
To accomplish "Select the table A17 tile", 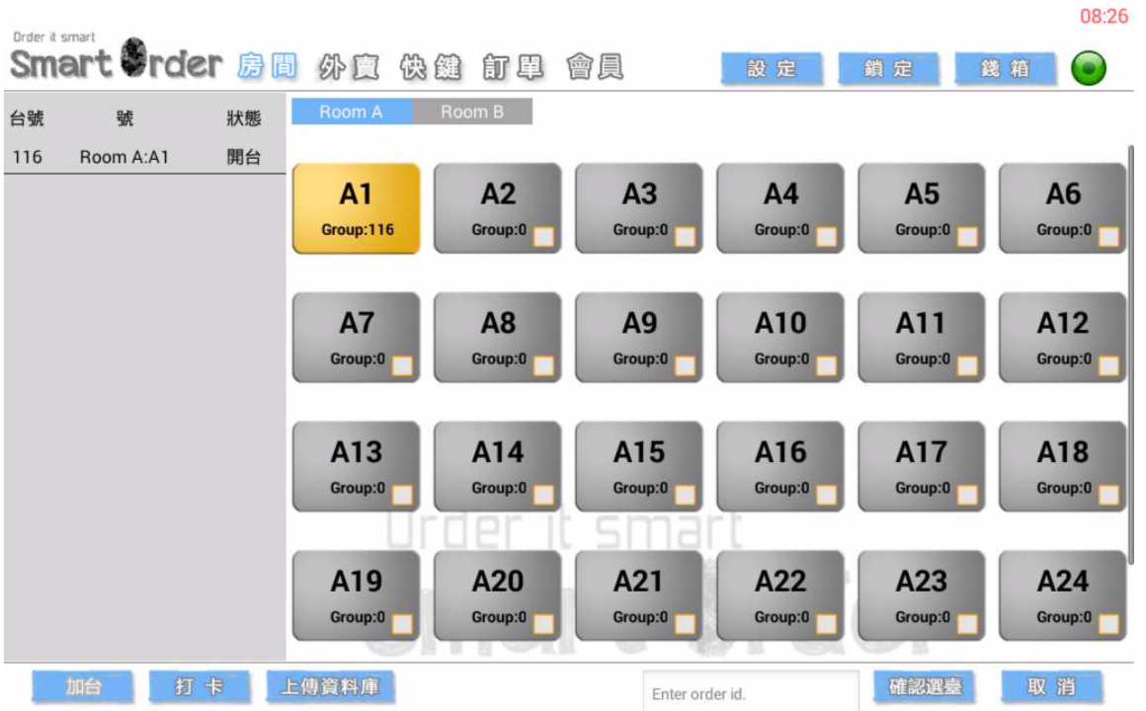I will click(922, 466).
